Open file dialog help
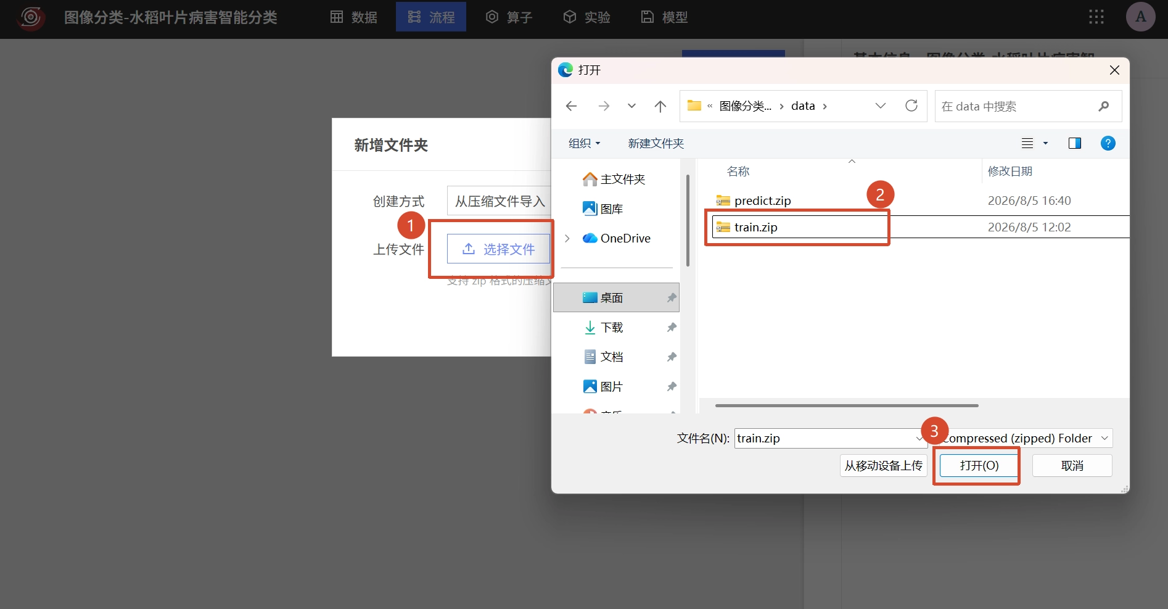1168x609 pixels. 1108,143
